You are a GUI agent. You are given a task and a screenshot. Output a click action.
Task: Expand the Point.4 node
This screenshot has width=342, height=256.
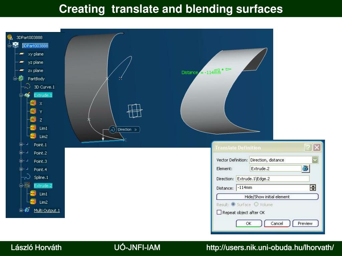coord(21,169)
